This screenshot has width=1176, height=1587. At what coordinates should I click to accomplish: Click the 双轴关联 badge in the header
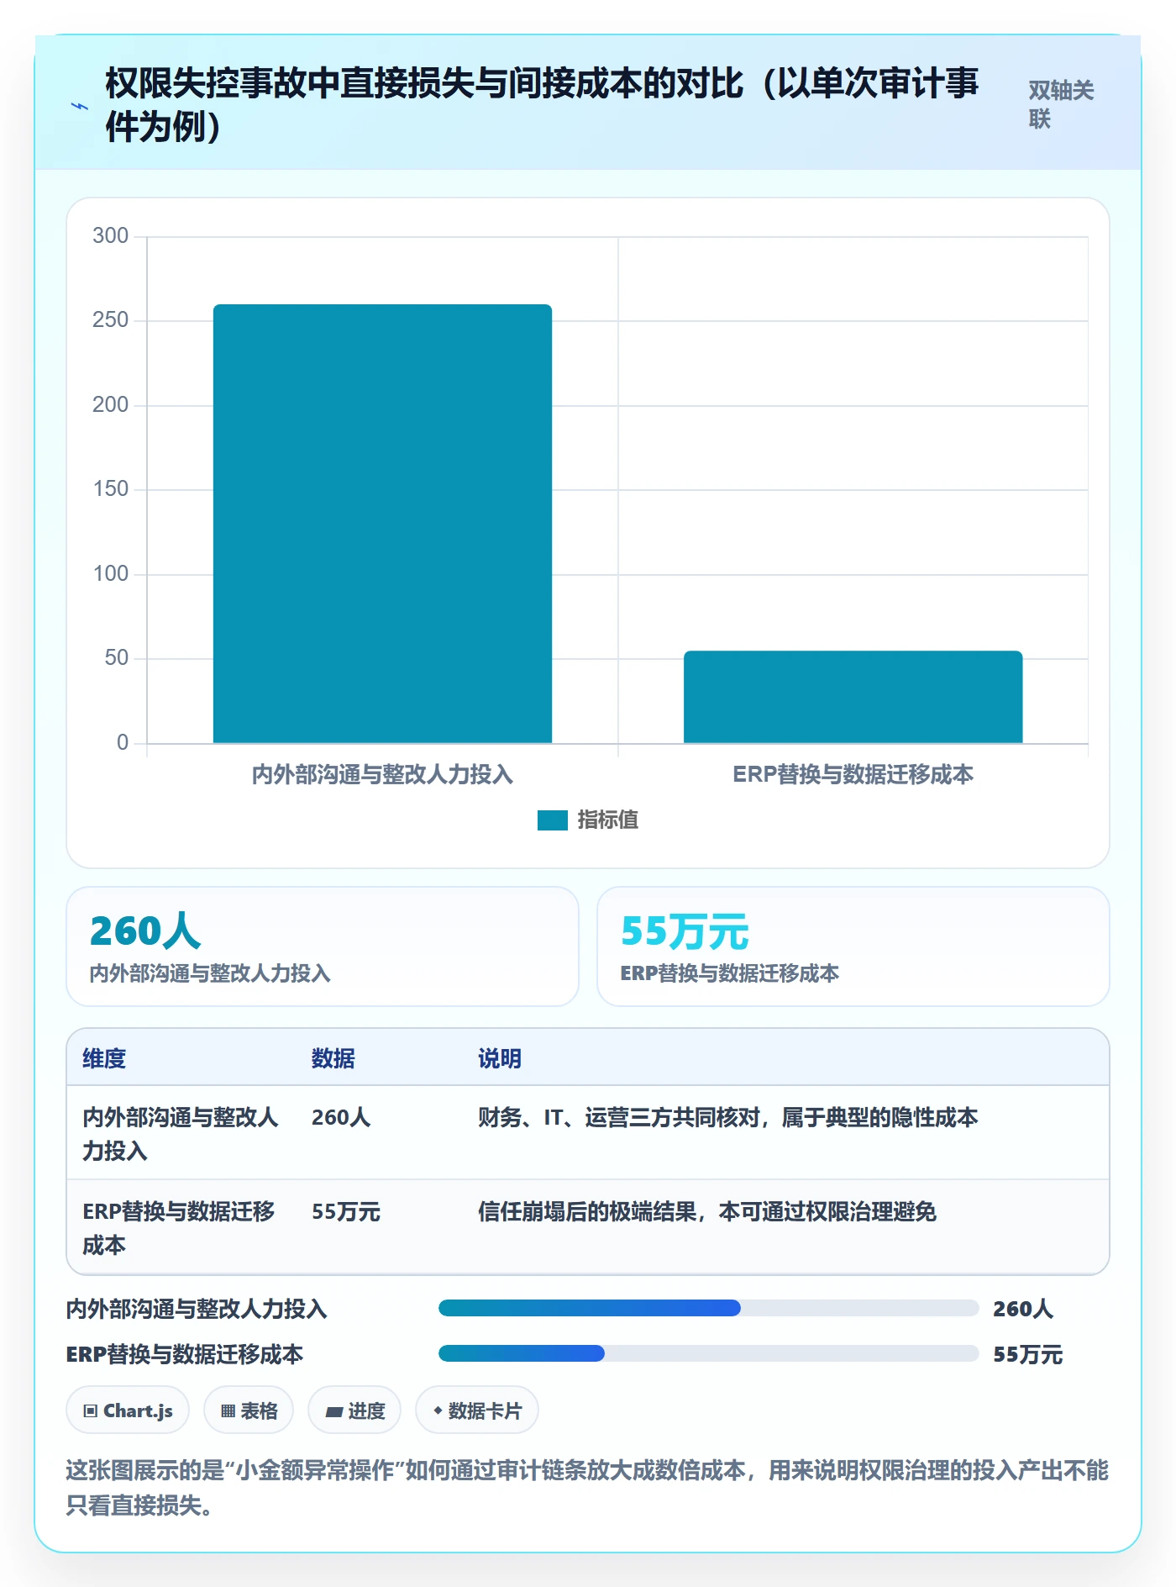pyautogui.click(x=1062, y=105)
